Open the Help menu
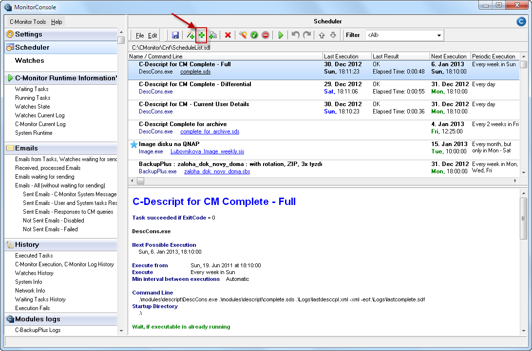Screen dimensions: 532x351 click(x=57, y=22)
